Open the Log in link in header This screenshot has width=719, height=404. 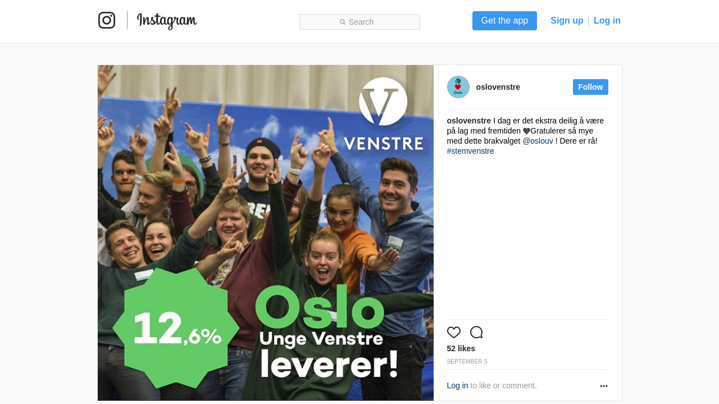click(x=607, y=21)
